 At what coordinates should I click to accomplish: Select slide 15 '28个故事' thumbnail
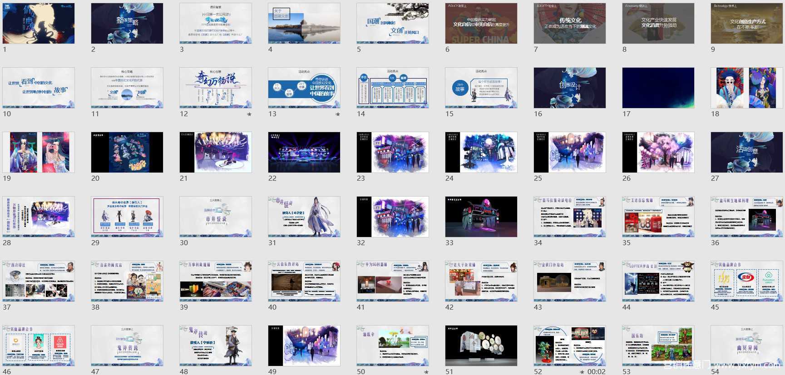click(481, 88)
